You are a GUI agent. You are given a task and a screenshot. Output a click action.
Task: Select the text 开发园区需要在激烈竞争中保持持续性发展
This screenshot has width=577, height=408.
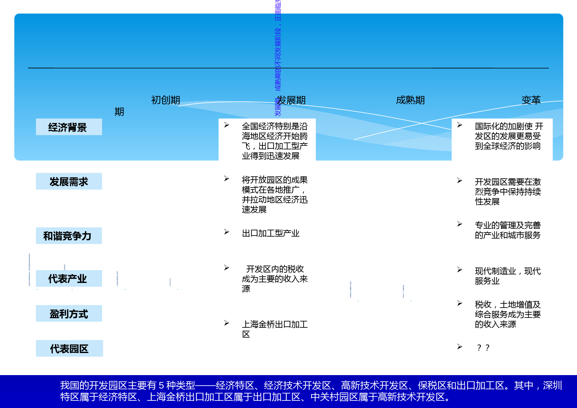pos(508,192)
